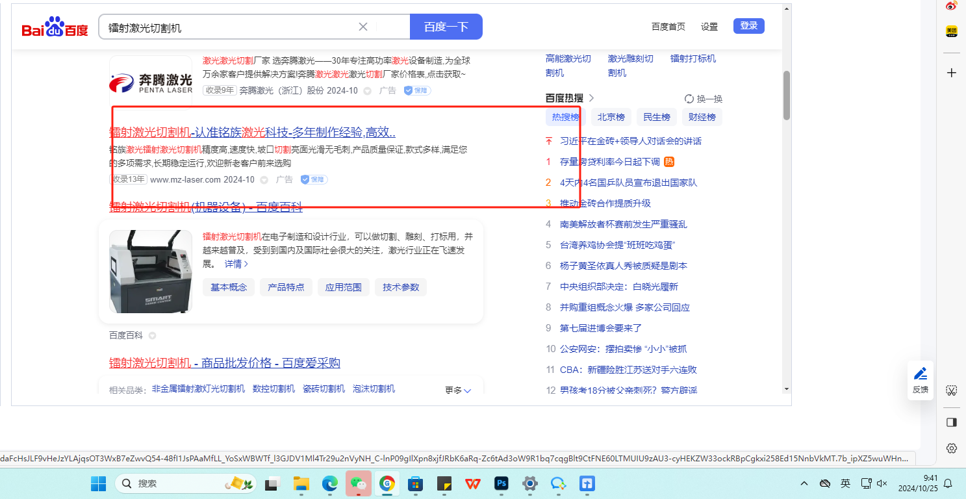This screenshot has width=966, height=499.
Task: Switch to the 北京榜 tab
Action: 611,117
